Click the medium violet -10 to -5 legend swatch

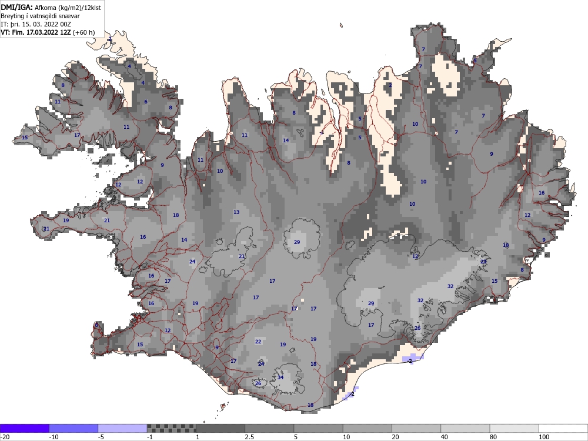73,428
